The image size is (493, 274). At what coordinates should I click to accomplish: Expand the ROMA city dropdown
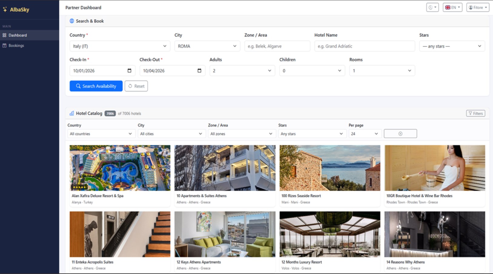click(207, 46)
